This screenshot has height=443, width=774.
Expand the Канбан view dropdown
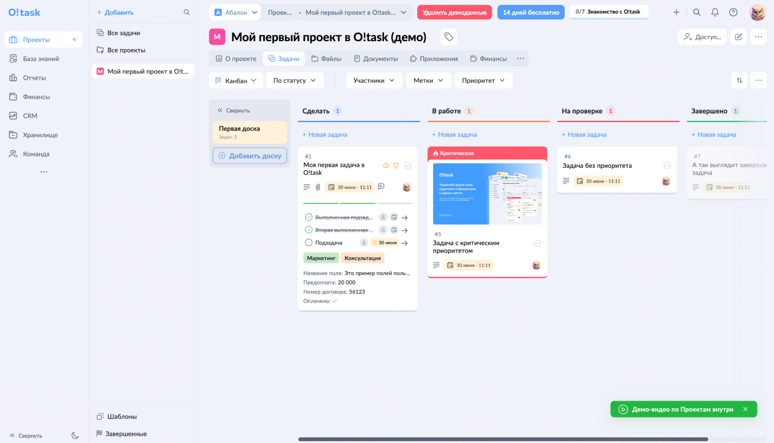pyautogui.click(x=236, y=80)
